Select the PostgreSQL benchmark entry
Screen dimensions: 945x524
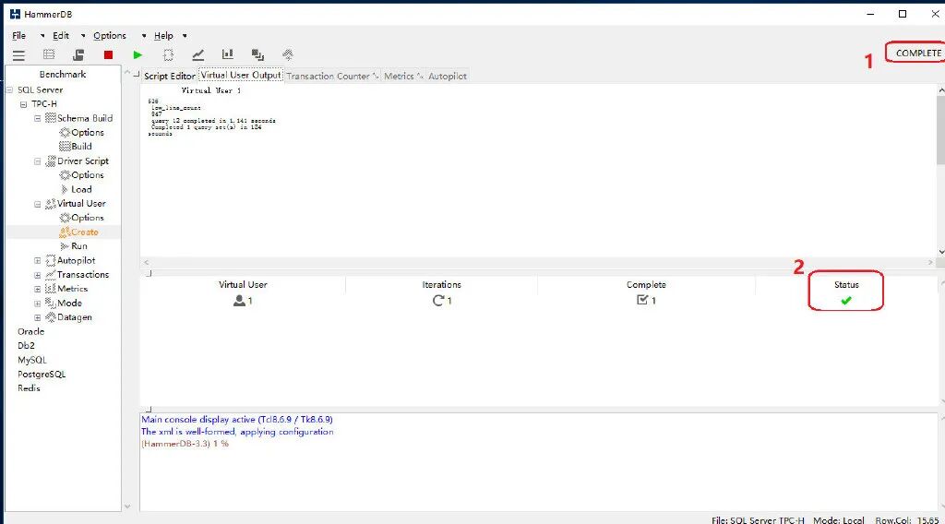pyautogui.click(x=42, y=374)
